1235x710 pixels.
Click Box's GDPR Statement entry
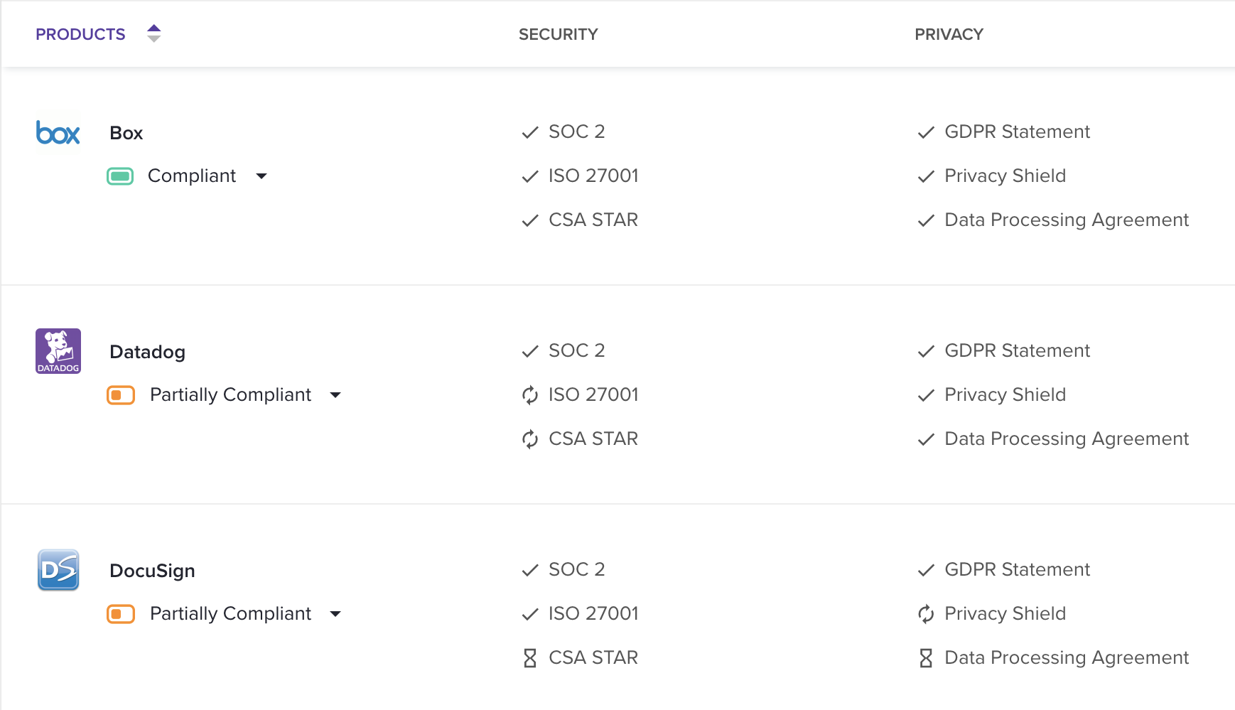[1018, 131]
